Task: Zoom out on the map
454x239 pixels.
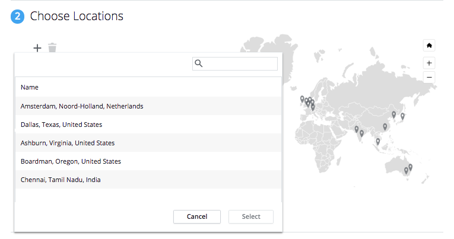Action: coord(429,78)
